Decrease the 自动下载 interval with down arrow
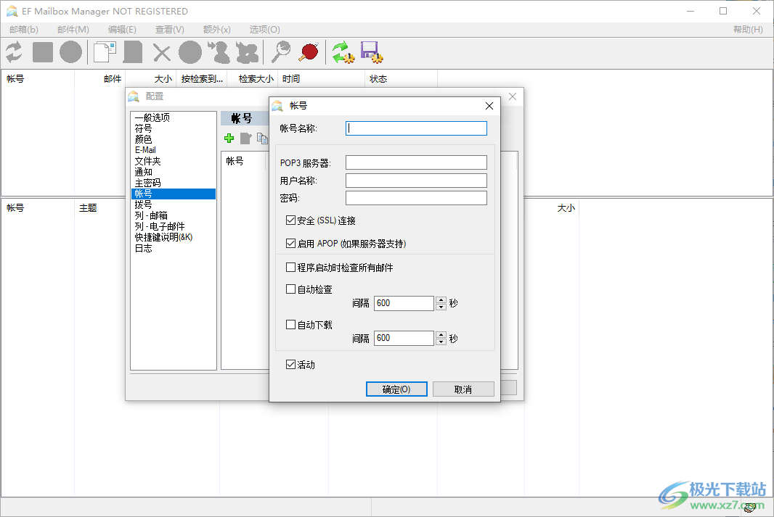 coord(441,342)
